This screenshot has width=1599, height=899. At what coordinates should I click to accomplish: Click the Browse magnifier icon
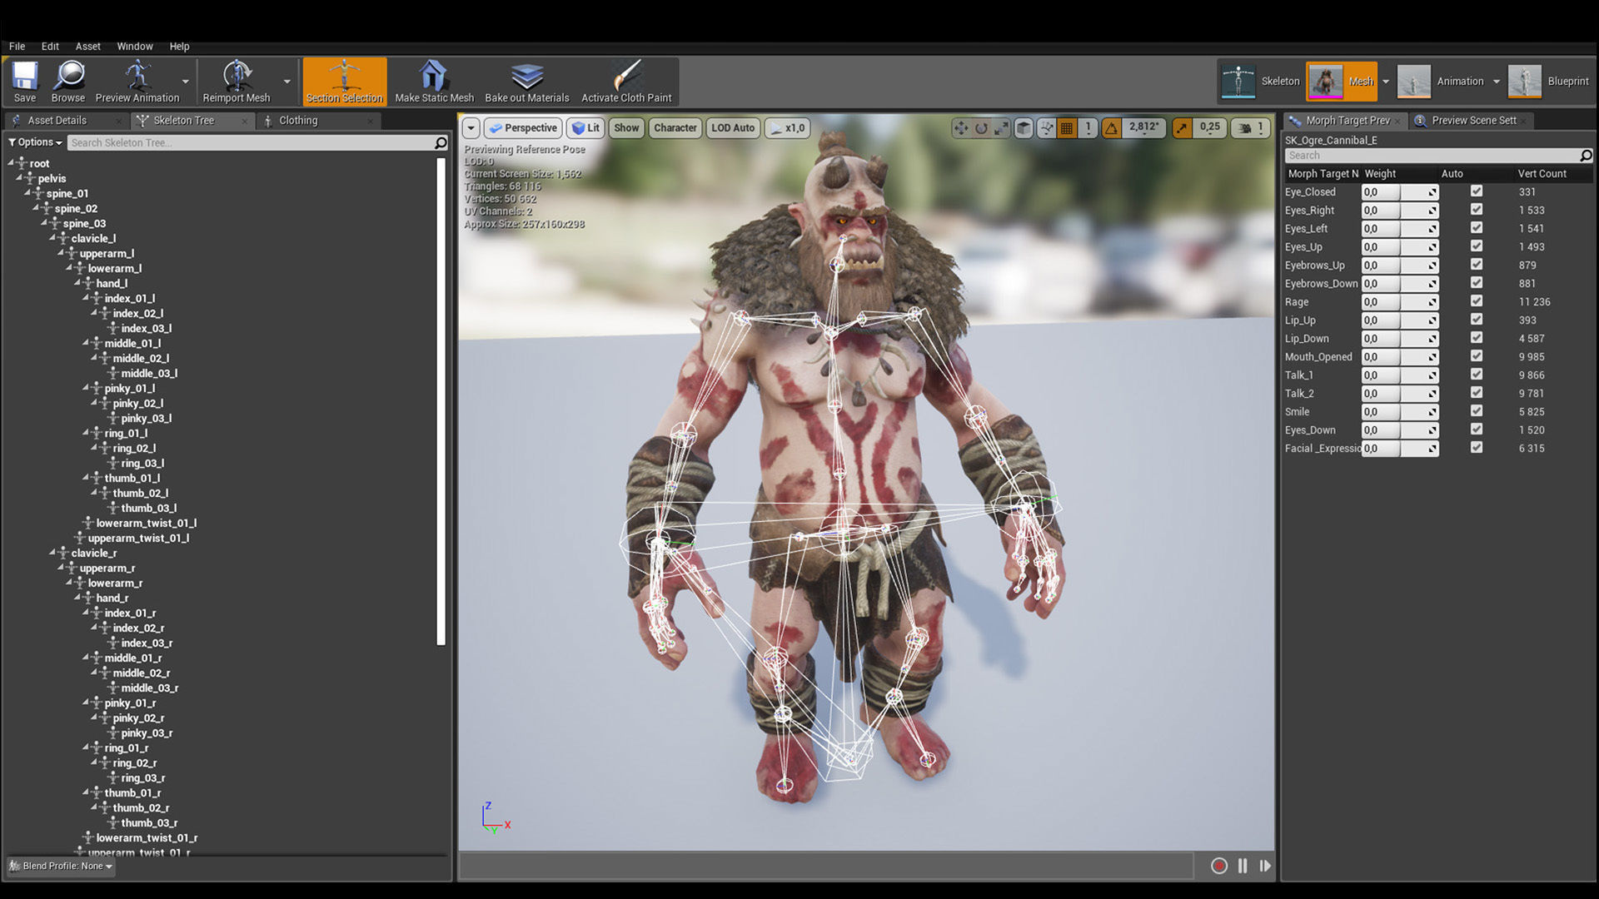click(68, 82)
